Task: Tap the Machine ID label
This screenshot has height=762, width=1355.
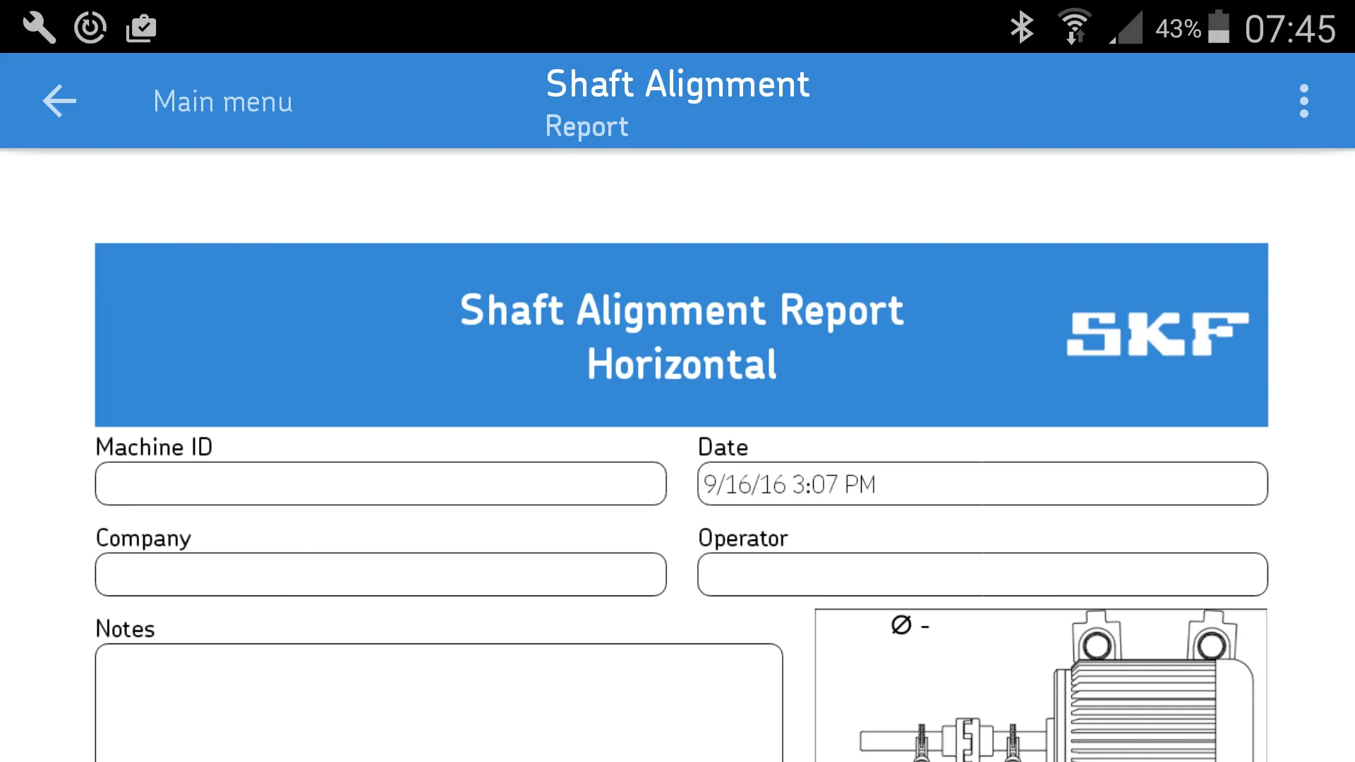Action: click(154, 447)
